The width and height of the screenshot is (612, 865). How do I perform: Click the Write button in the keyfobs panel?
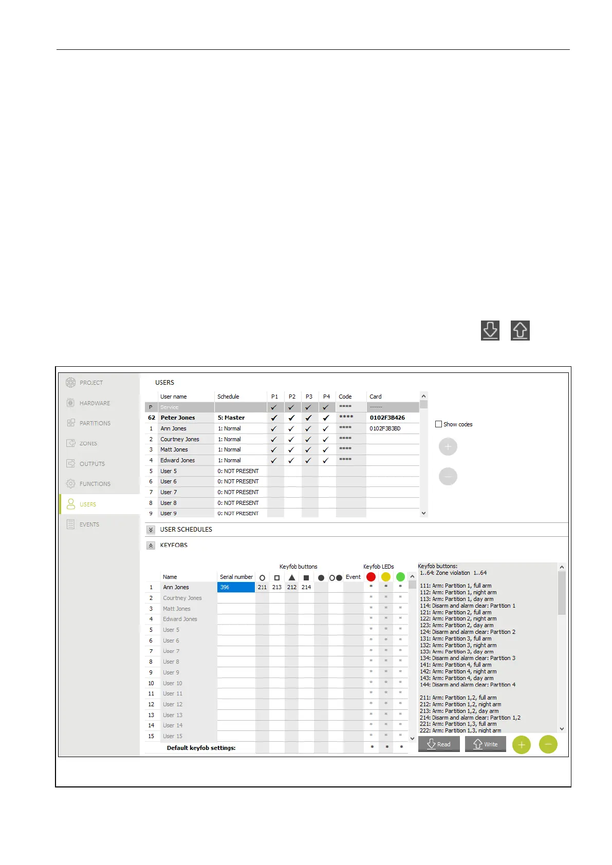coord(485,744)
